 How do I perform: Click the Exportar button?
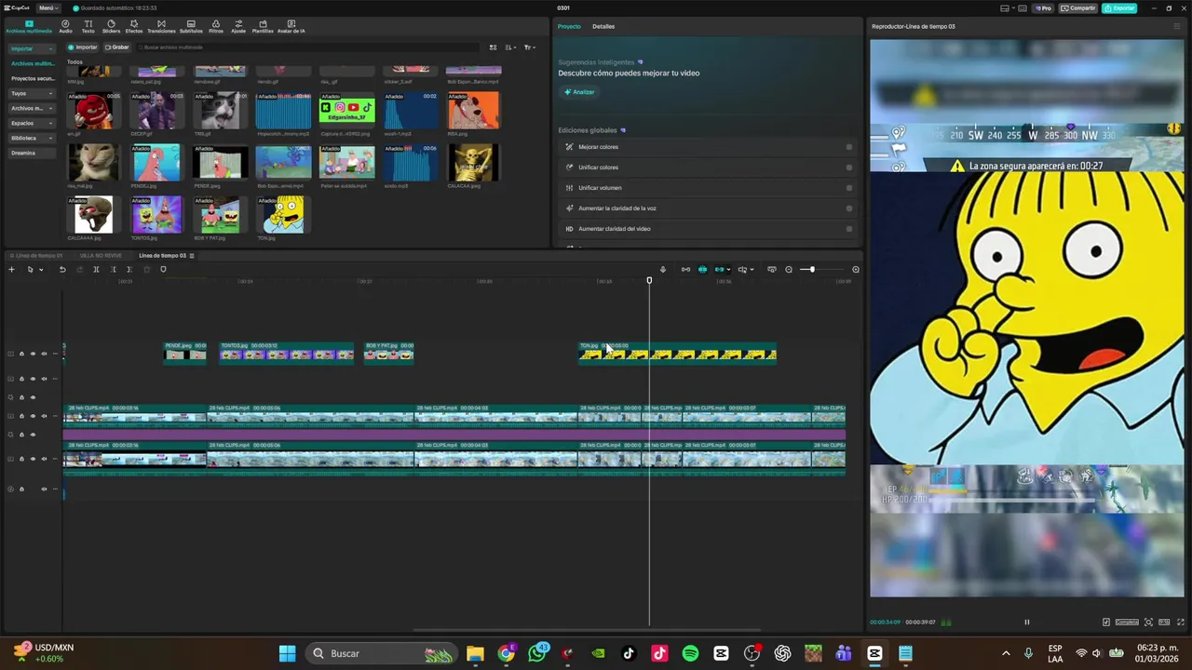tap(1119, 8)
